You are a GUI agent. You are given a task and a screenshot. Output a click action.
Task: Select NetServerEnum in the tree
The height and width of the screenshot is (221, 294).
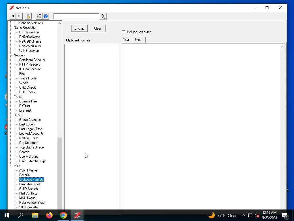point(30,46)
